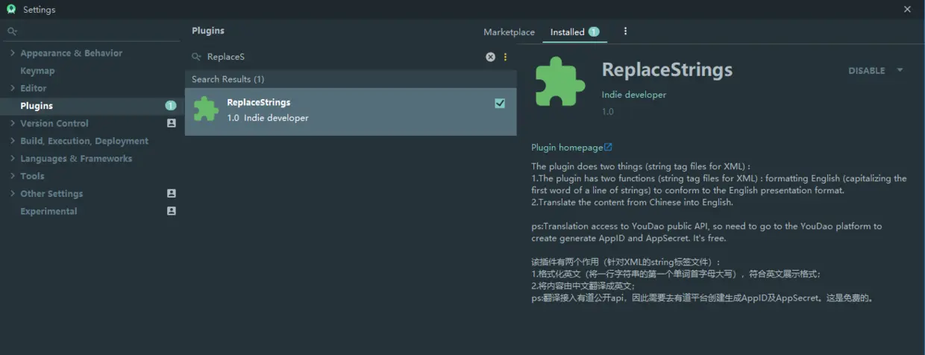
Task: Click '1.0 Indie developer' text in result row
Action: [x=268, y=118]
